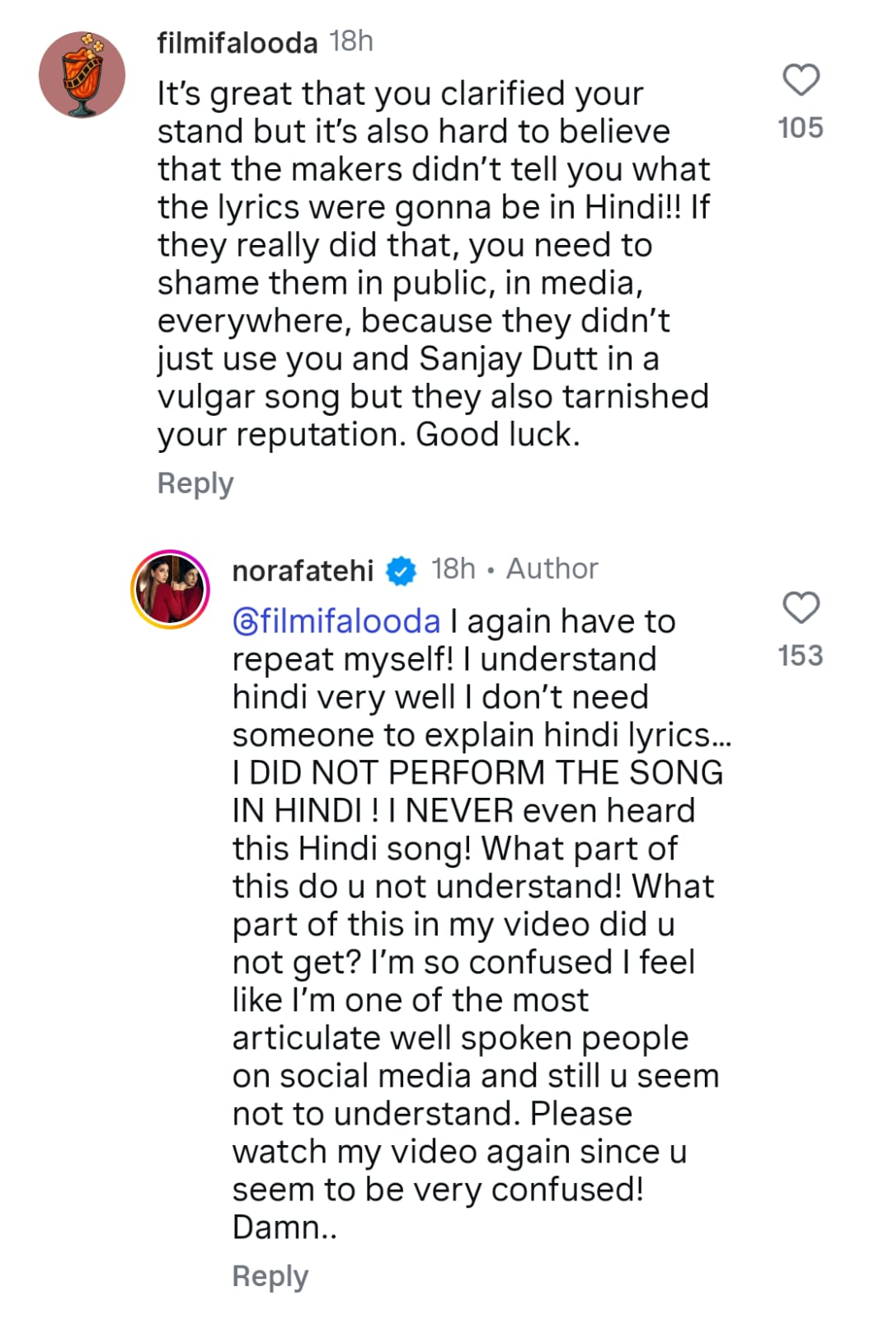This screenshot has height=1320, width=869.
Task: View likes count 153 on the reply
Action: tap(801, 656)
